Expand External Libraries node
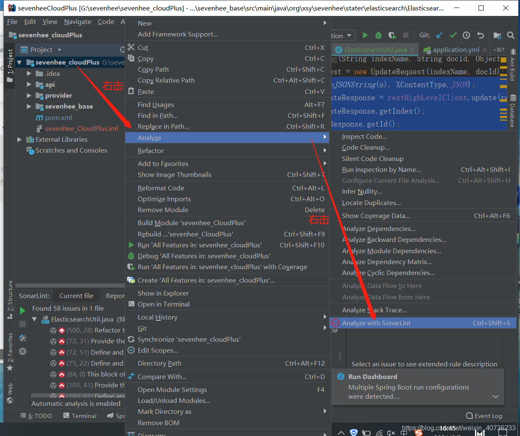Screen dimensions: 520x436 [19, 139]
